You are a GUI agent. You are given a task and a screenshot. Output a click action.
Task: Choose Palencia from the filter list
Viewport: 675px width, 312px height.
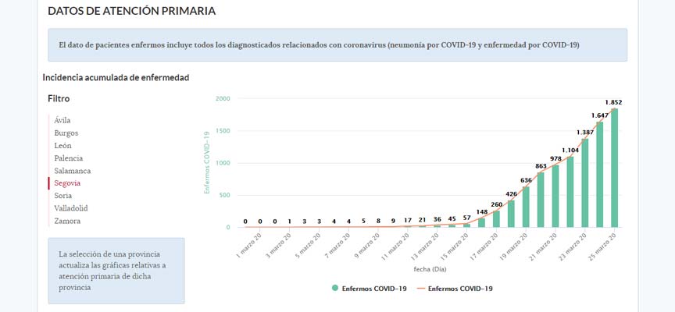(x=69, y=158)
